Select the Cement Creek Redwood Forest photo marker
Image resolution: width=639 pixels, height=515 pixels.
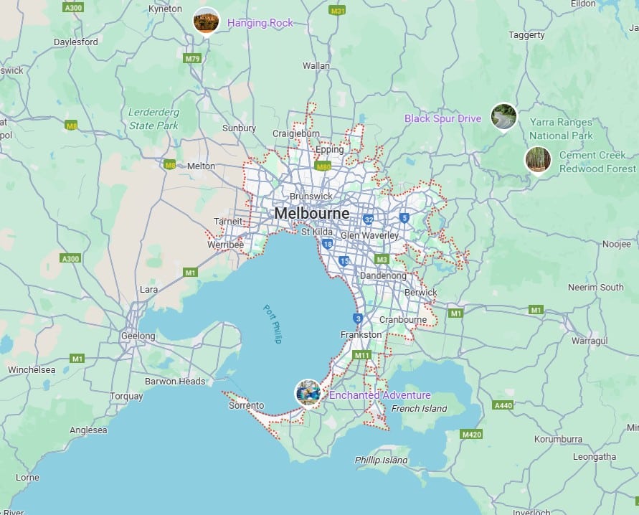(538, 160)
